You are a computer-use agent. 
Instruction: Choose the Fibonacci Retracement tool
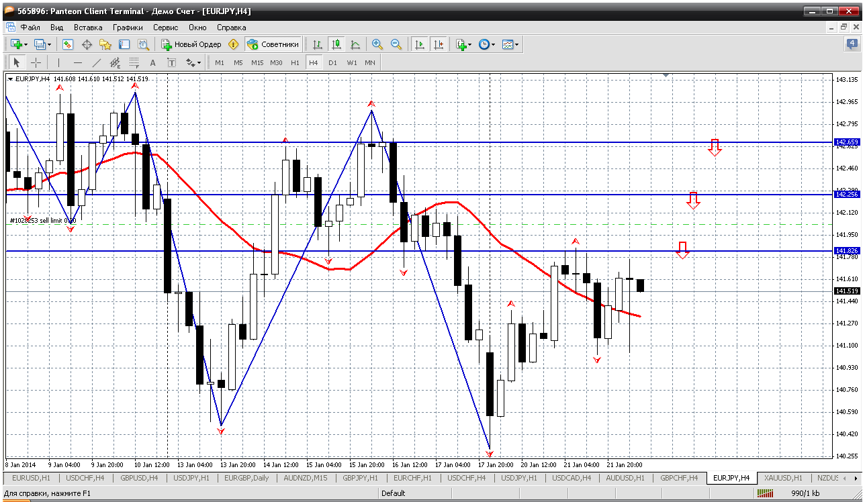134,62
